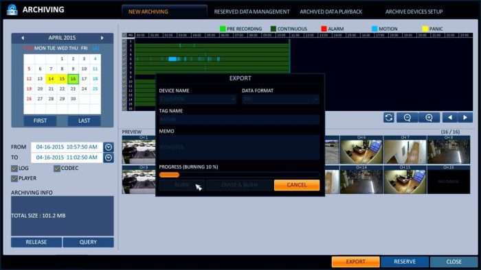Open the DATA FORMAT dropdown
This screenshot has height=270, width=481.
click(x=280, y=99)
